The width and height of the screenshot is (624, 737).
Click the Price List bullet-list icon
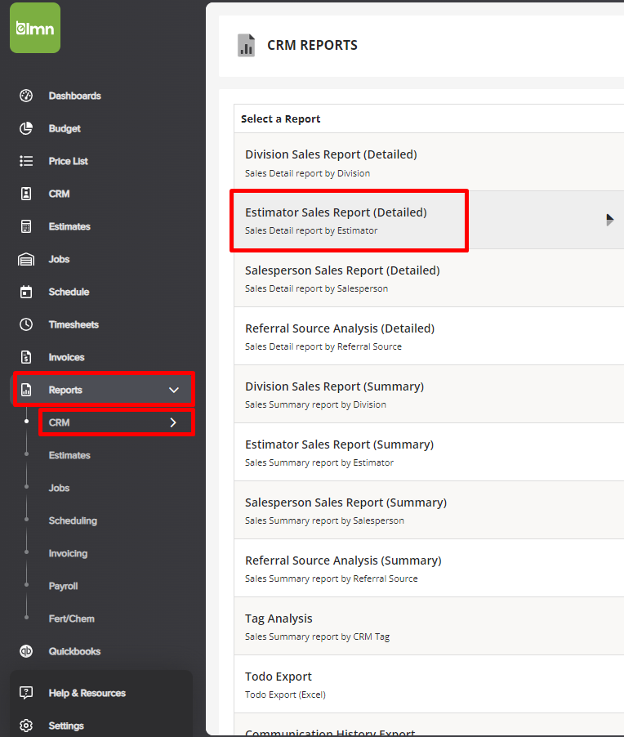pyautogui.click(x=26, y=161)
